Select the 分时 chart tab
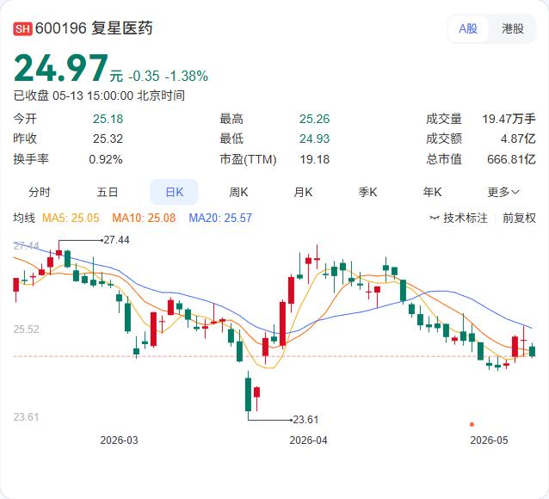Viewport: 549px width, 499px height. coord(40,192)
